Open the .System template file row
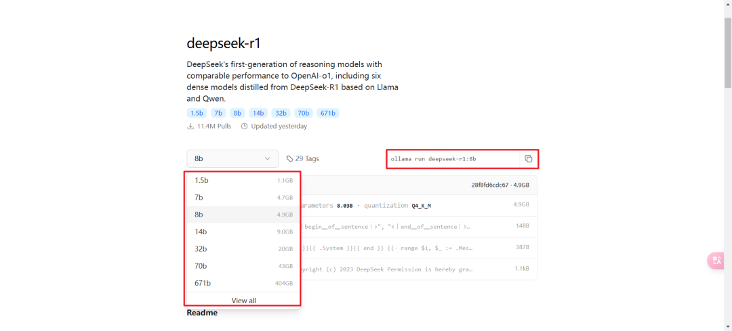732x331 pixels. point(419,248)
